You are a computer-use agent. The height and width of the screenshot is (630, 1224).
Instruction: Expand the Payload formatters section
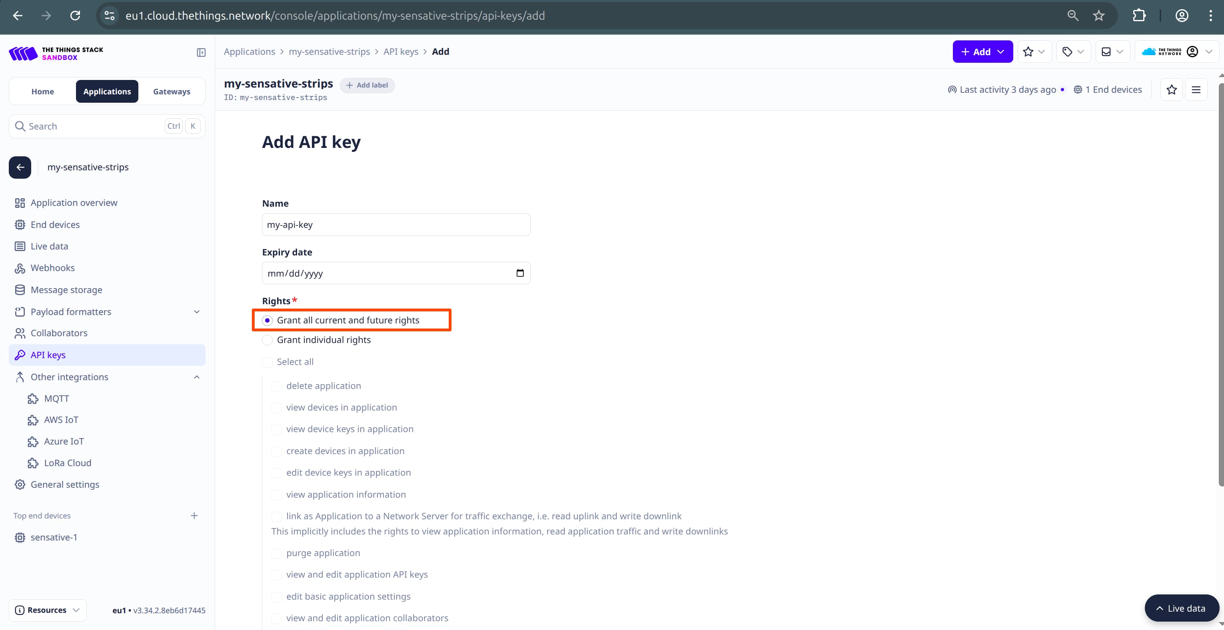[x=196, y=312]
